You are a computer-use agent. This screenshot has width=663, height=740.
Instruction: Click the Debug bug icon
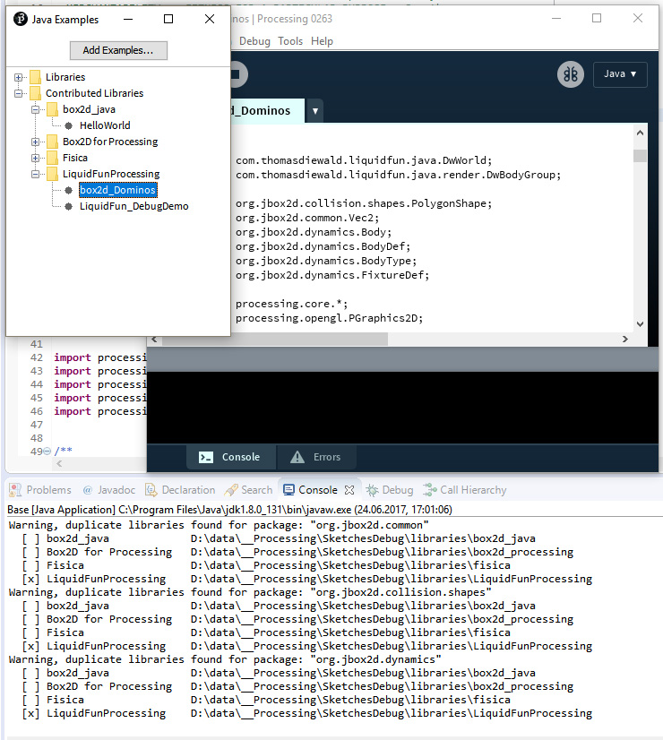(x=373, y=490)
